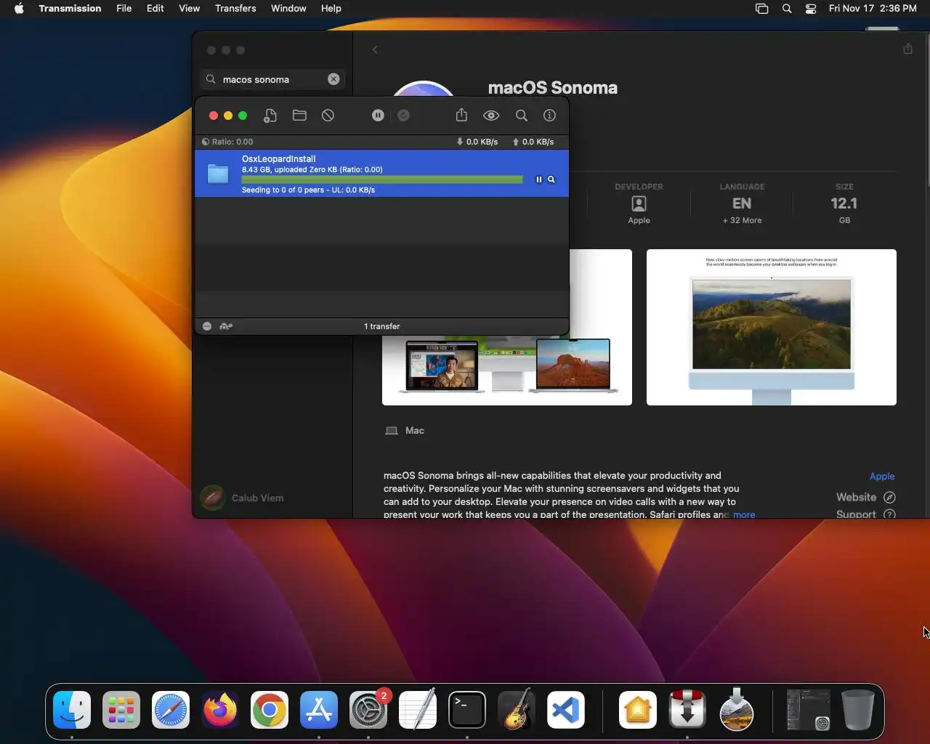Click the Resume all transfers toolbar button

[404, 116]
